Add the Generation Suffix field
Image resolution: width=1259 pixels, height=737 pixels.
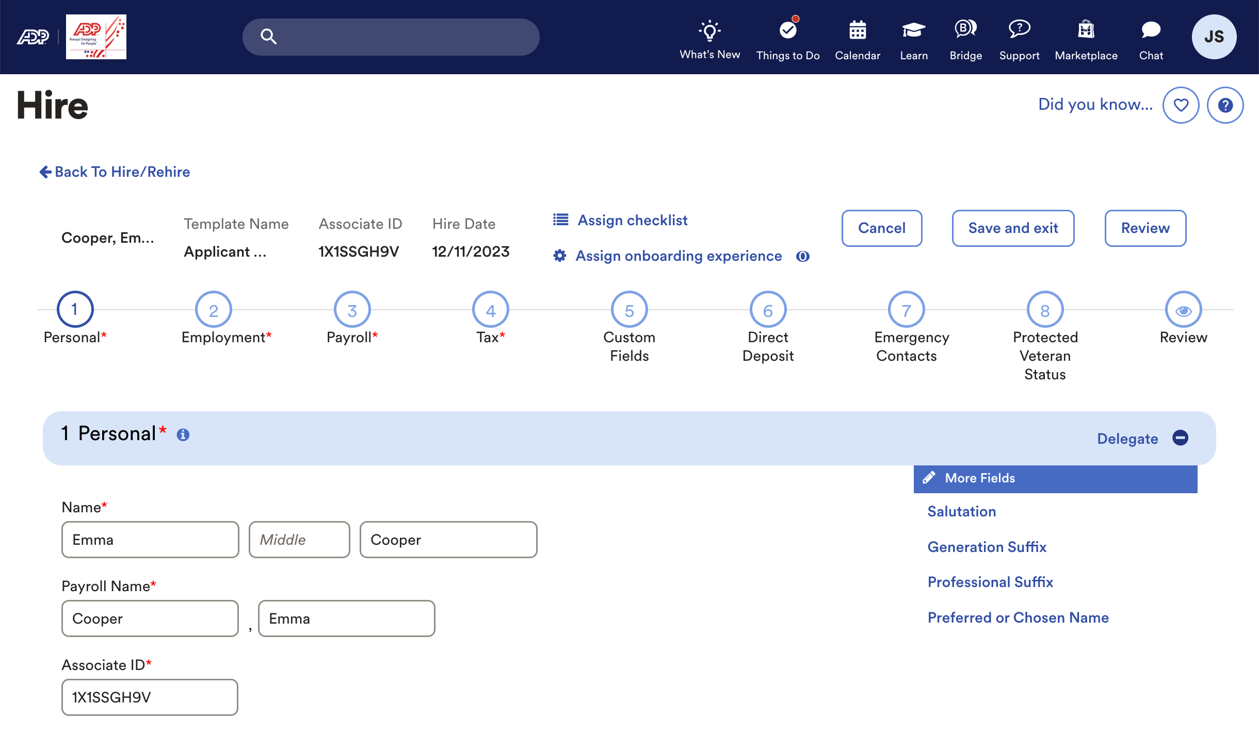[987, 547]
